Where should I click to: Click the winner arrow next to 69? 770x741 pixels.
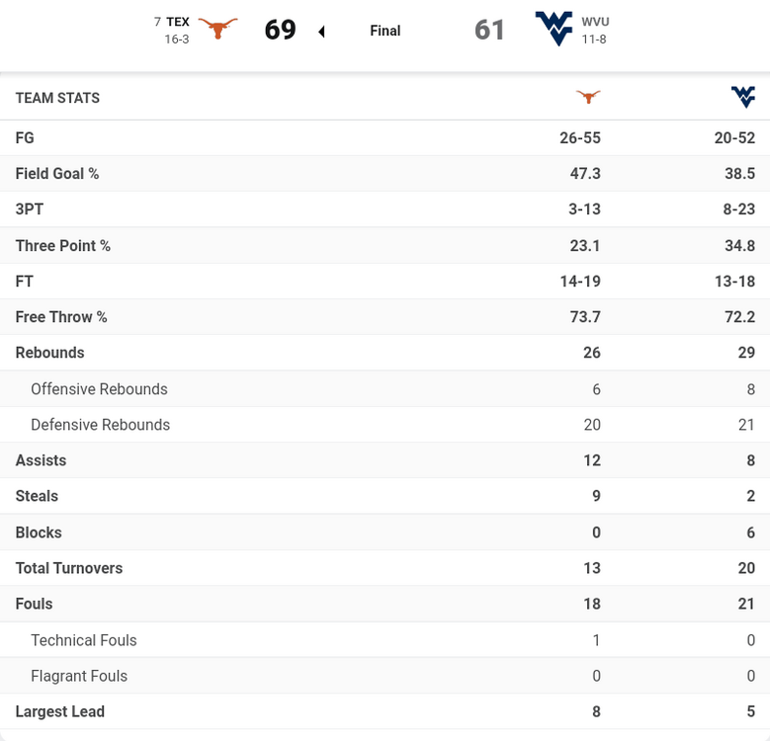click(x=321, y=32)
